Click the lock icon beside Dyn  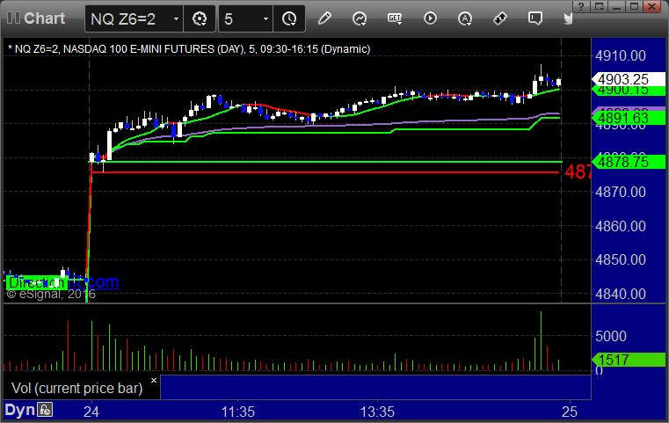(x=45, y=410)
